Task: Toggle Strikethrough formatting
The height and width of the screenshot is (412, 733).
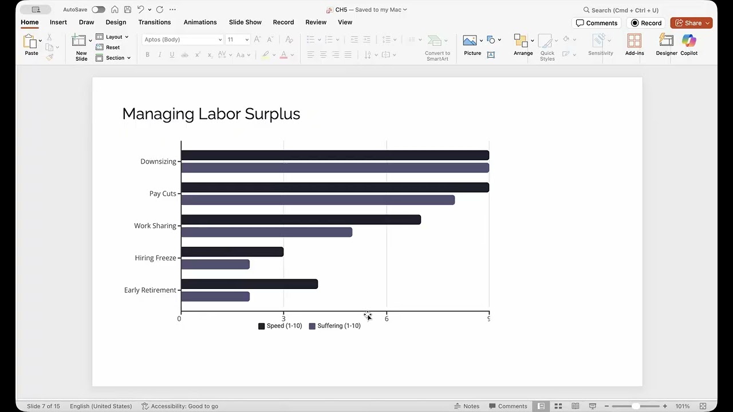Action: tap(184, 55)
